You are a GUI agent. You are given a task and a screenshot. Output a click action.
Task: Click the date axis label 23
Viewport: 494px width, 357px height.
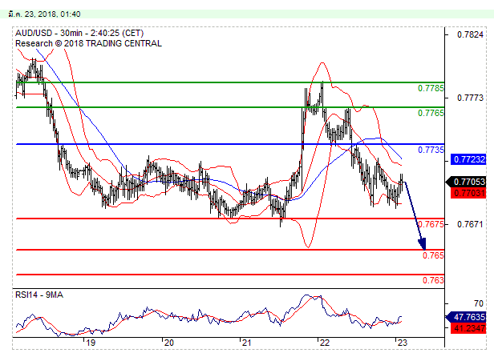click(x=403, y=343)
